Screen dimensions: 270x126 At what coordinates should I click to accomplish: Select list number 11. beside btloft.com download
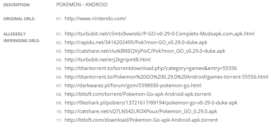(59, 120)
